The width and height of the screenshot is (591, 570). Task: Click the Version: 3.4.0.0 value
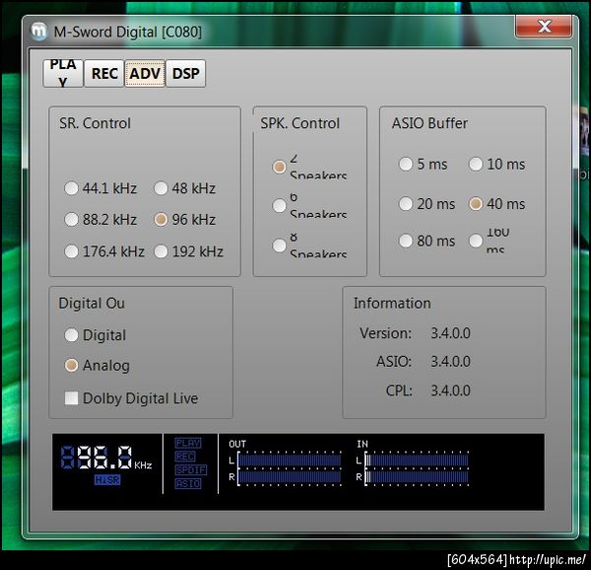tap(450, 333)
